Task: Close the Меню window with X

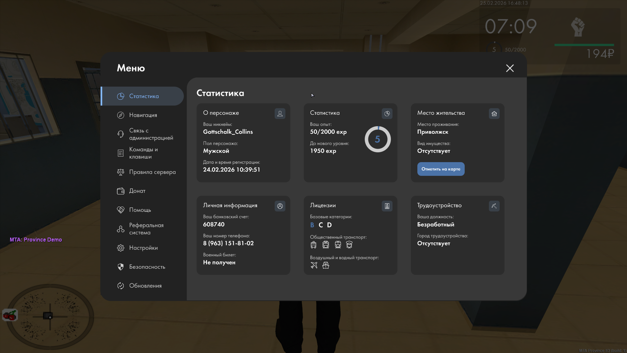Action: pyautogui.click(x=510, y=68)
